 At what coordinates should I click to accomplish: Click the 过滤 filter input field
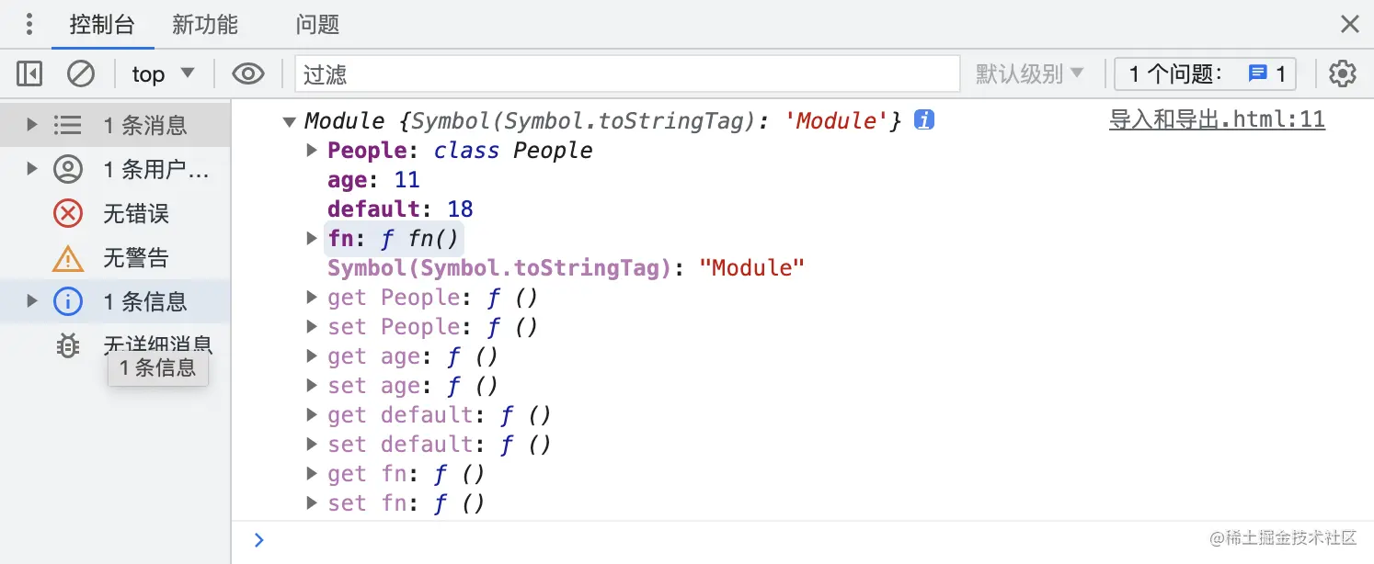point(625,73)
